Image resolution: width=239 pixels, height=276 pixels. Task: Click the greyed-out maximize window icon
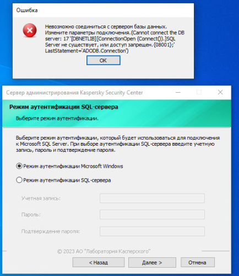pyautogui.click(x=199, y=92)
